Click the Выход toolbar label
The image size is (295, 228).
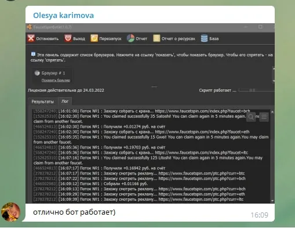click(79, 39)
